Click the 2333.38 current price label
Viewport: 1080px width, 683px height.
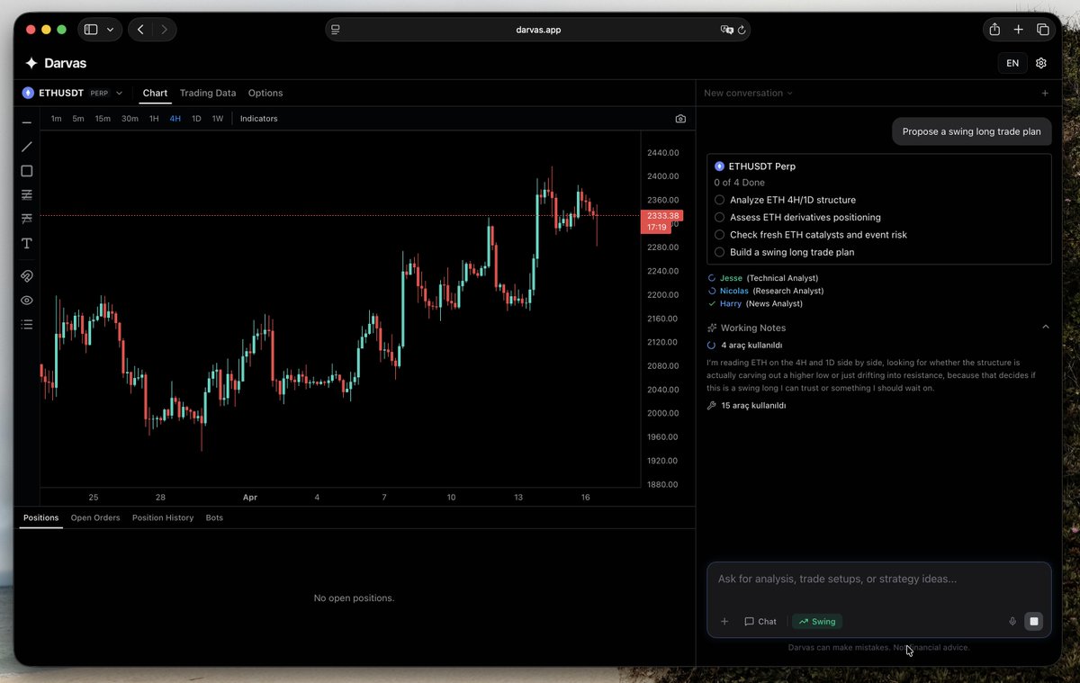pos(661,216)
